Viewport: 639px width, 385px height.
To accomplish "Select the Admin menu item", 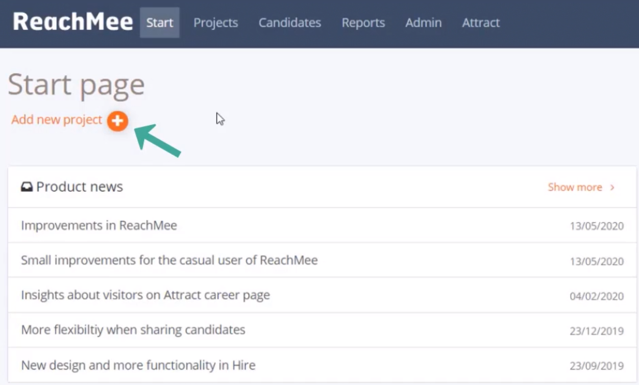I will 424,22.
